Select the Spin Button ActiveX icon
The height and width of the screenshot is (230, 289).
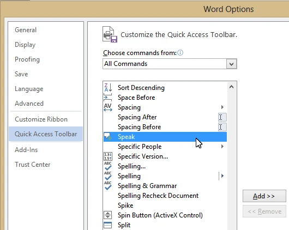[x=108, y=215]
